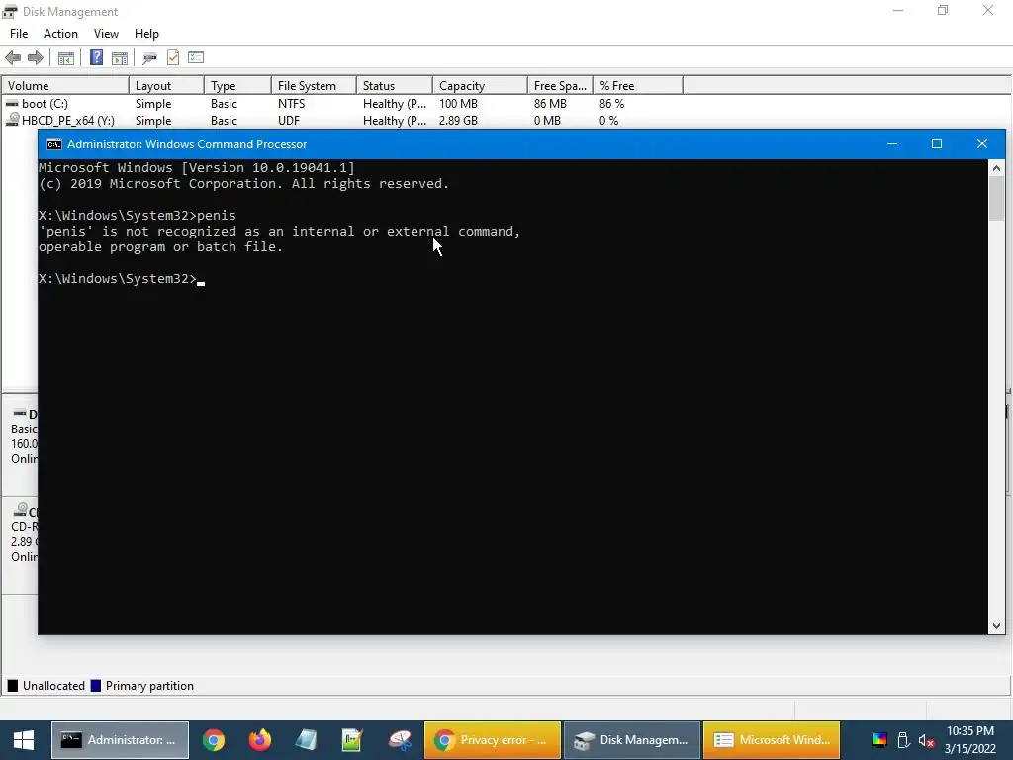The width and height of the screenshot is (1013, 760).
Task: Open the Action menu
Action: (x=60, y=34)
